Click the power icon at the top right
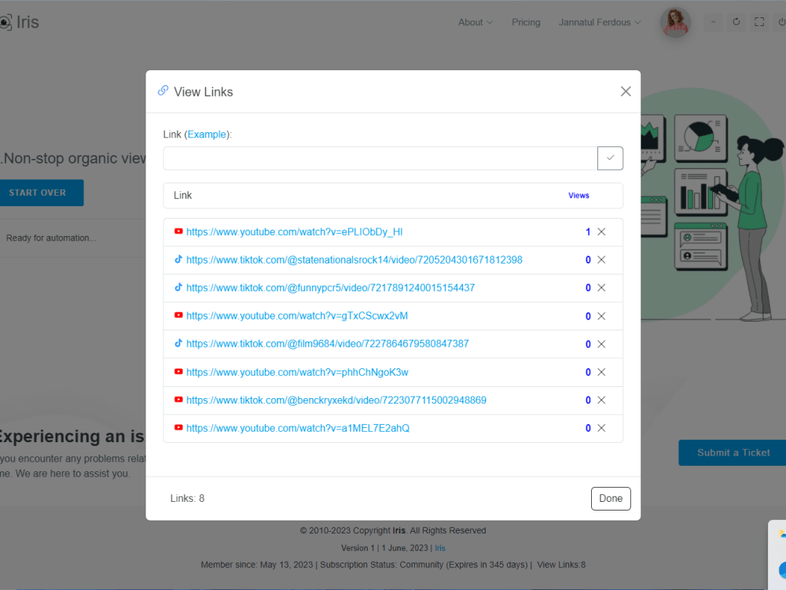 click(780, 22)
